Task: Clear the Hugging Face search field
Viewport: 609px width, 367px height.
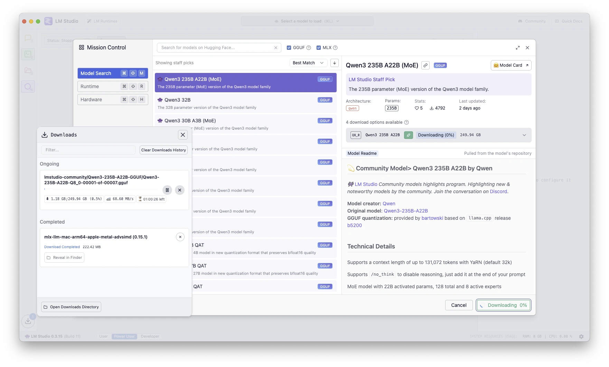Action: coord(276,48)
